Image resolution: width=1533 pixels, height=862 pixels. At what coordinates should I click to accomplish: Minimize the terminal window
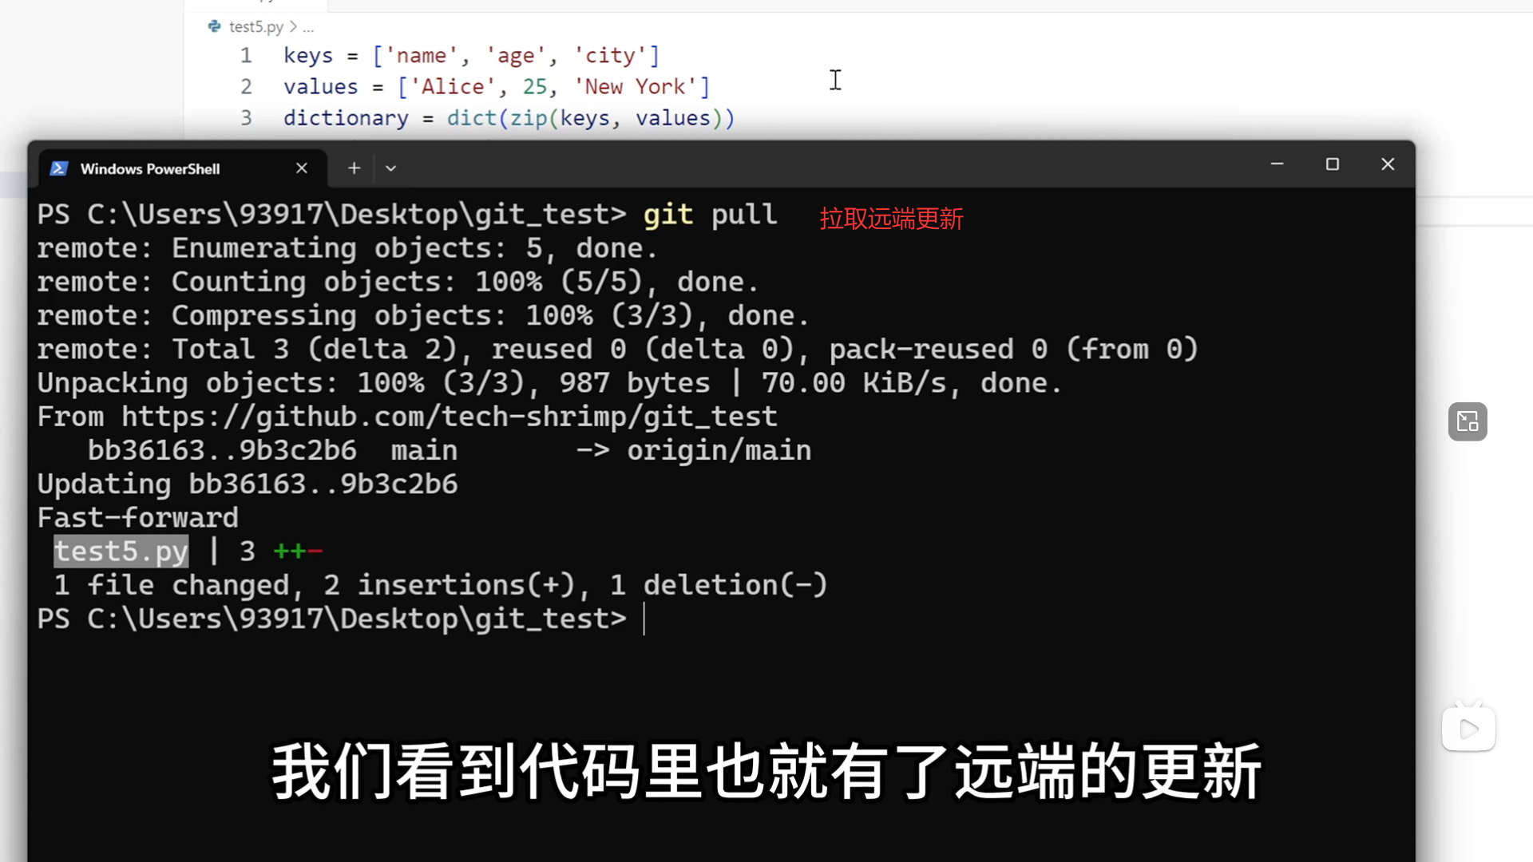1277,164
